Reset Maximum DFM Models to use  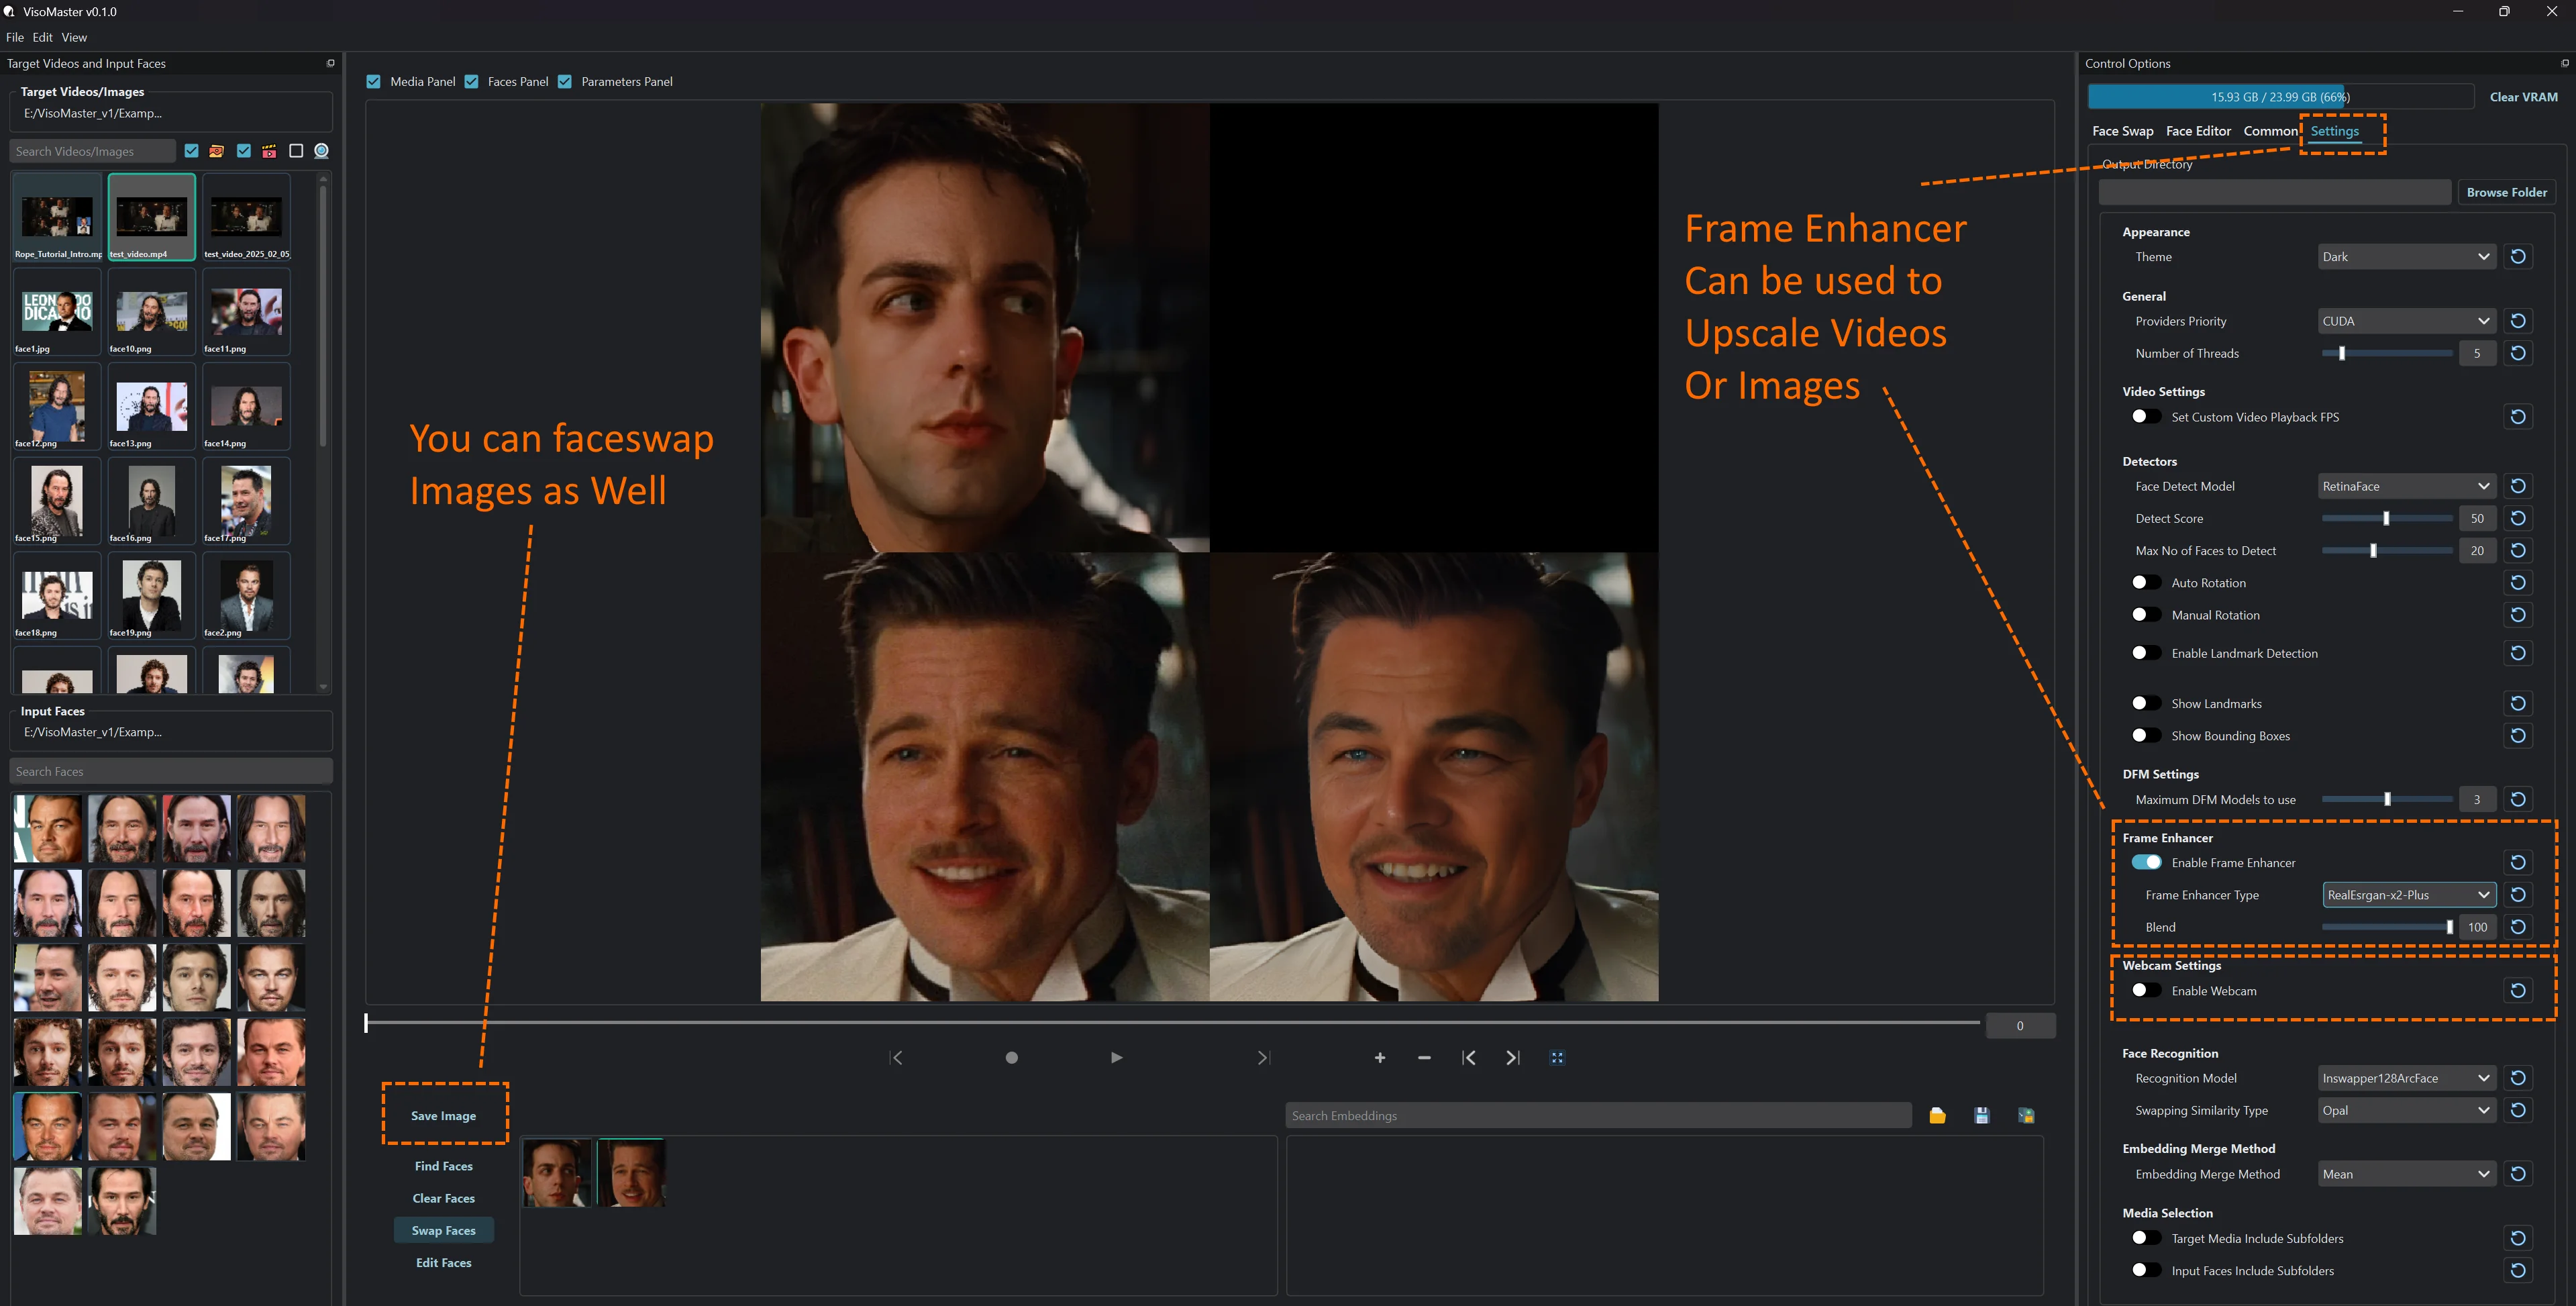[2518, 800]
